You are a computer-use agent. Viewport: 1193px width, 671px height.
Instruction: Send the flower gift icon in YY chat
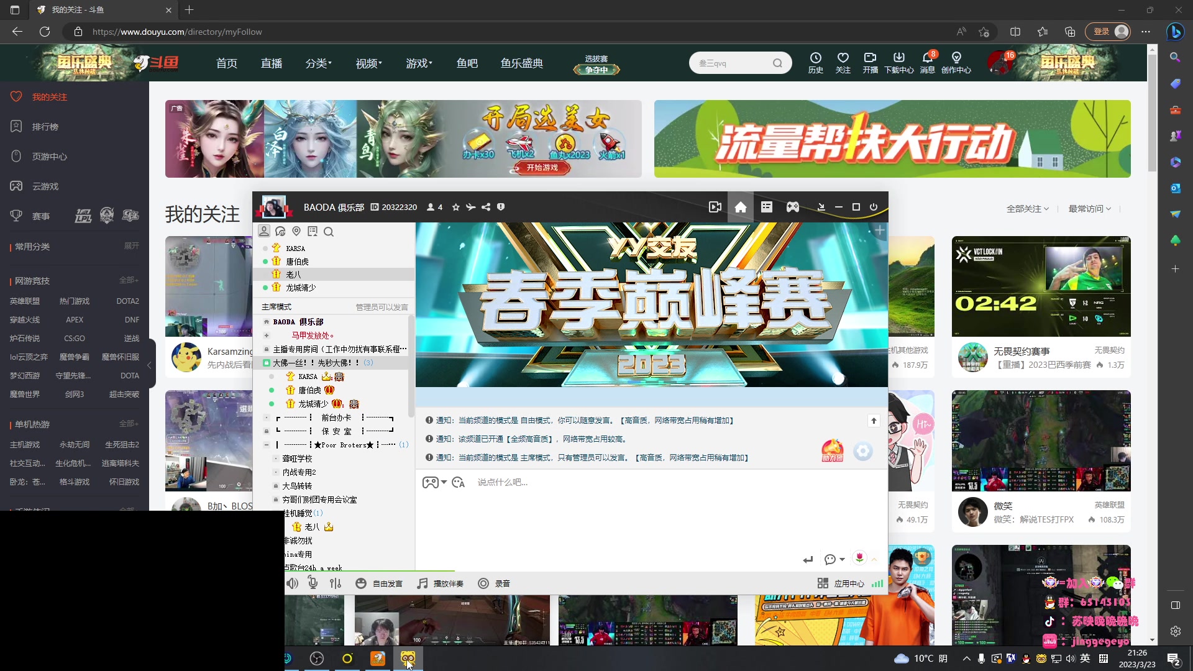pos(859,558)
